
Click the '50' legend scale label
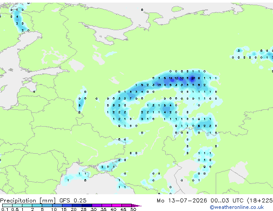click(133, 209)
